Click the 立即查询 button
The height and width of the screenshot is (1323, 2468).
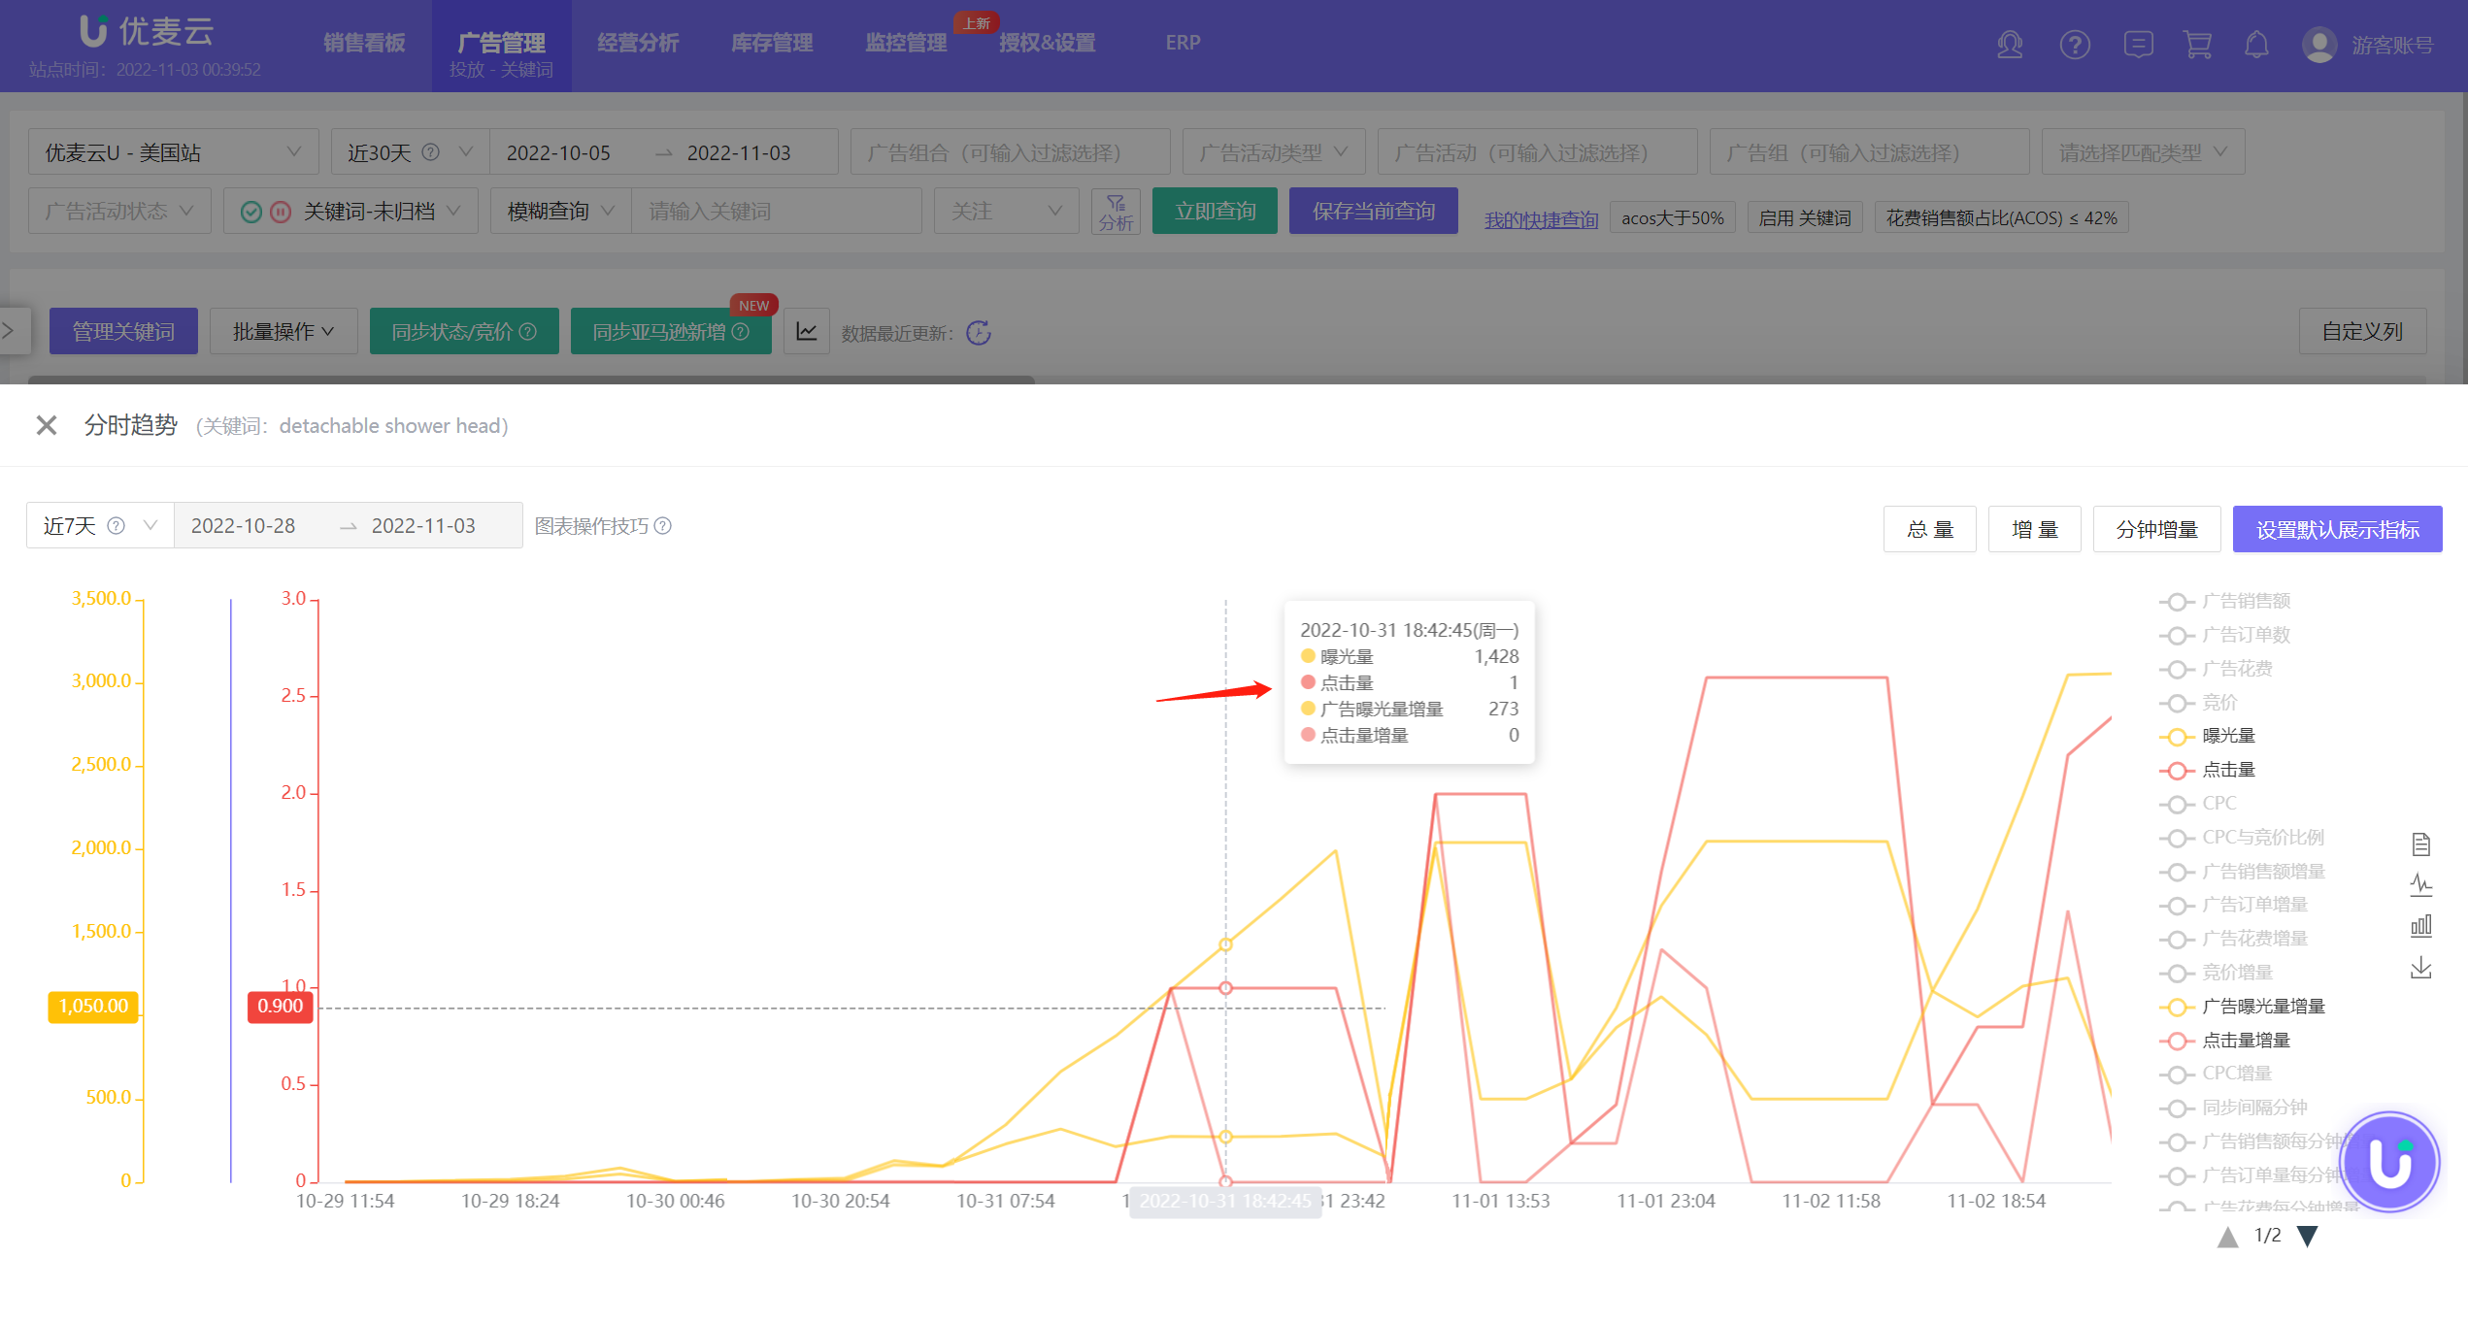[x=1215, y=211]
